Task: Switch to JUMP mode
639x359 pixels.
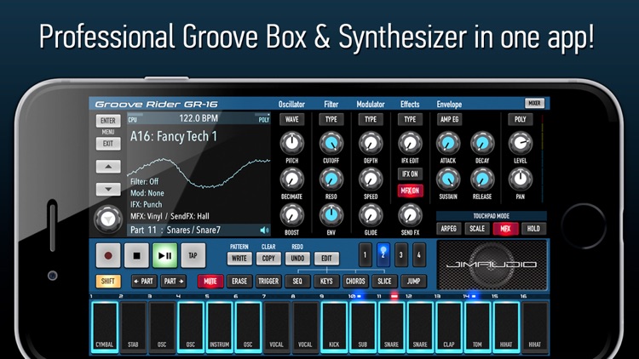Action: point(413,282)
